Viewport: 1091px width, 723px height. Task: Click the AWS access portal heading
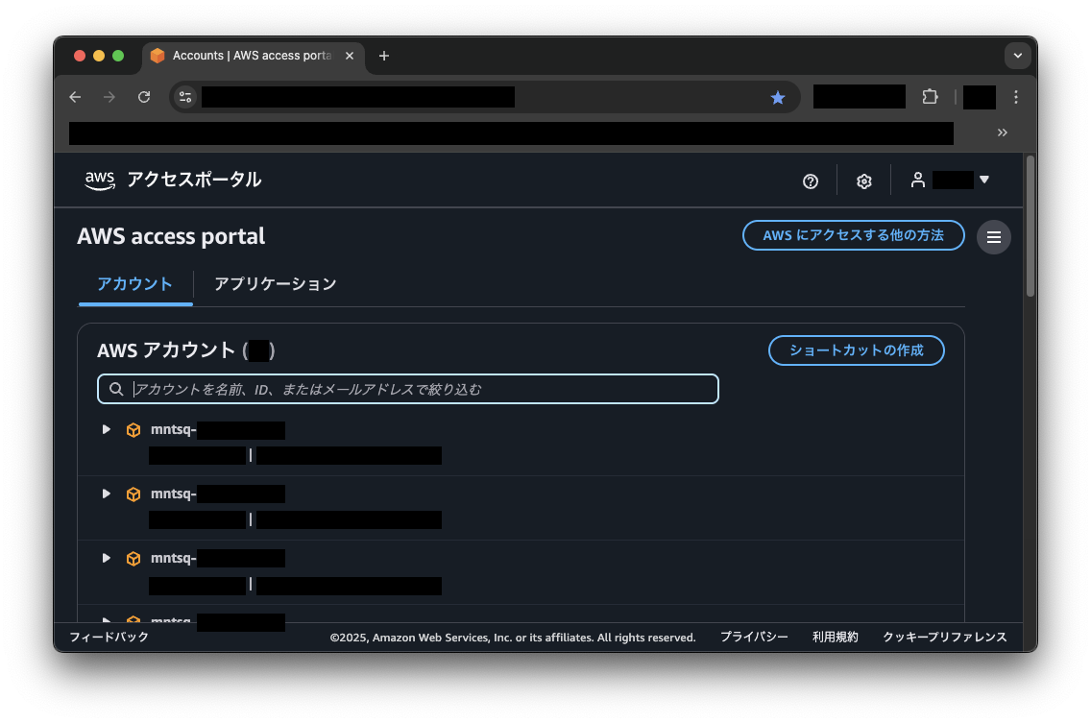click(x=171, y=236)
